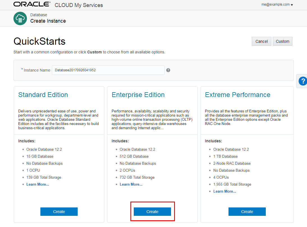Open Learn More under Standard Edition

[x=38, y=185]
